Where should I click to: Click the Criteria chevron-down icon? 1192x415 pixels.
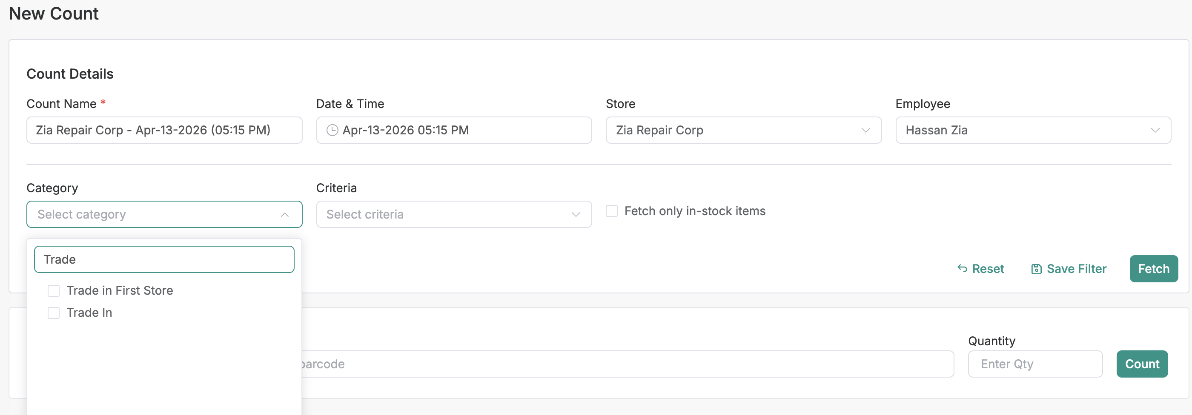[x=575, y=214]
